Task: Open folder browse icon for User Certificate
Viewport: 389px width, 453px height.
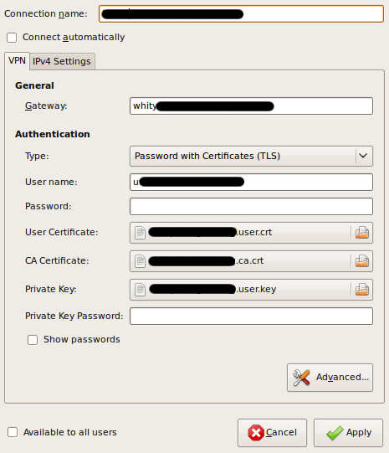Action: point(362,232)
